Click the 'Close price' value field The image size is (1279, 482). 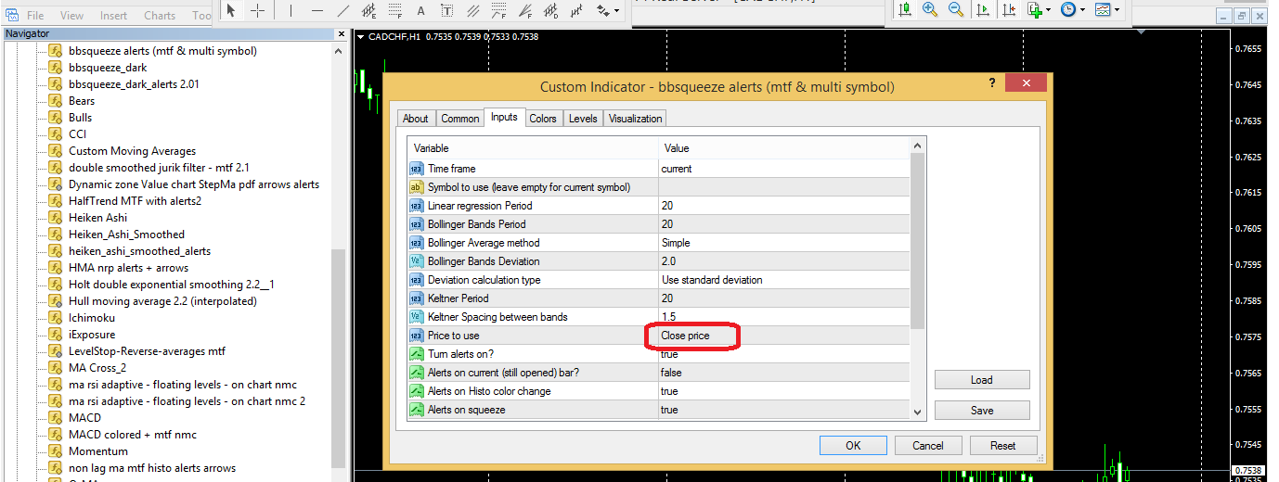pyautogui.click(x=691, y=336)
